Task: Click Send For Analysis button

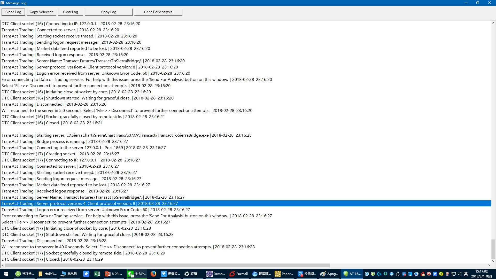Action: tap(158, 12)
